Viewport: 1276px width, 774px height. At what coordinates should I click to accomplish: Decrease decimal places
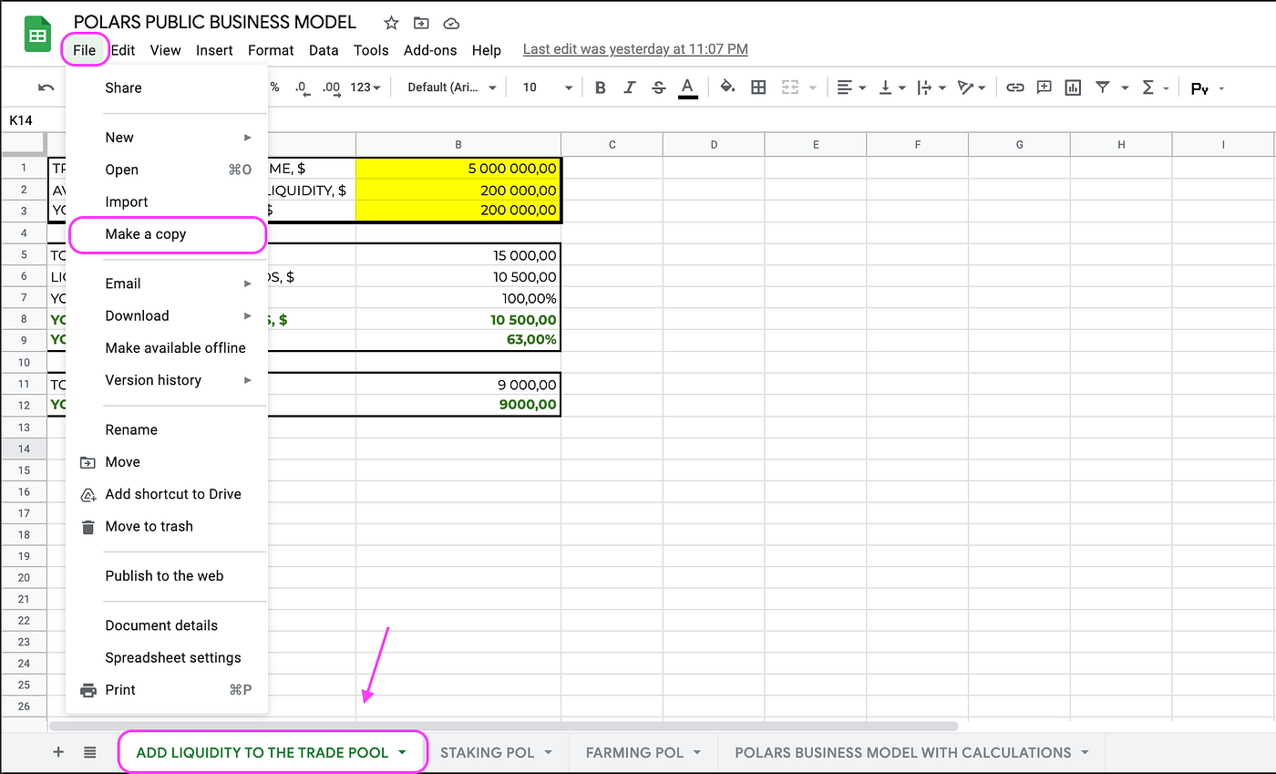coord(302,88)
